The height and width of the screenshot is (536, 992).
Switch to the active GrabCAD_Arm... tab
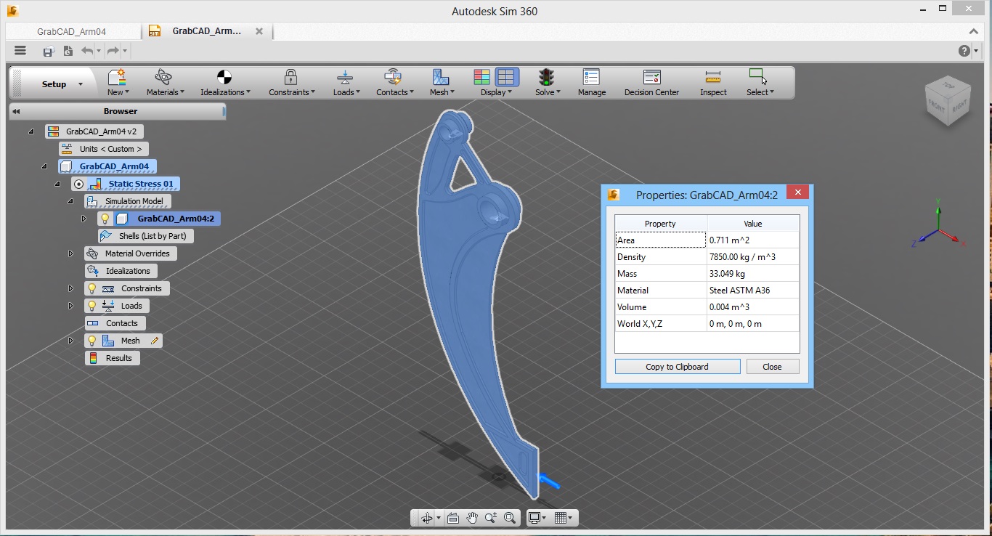(x=206, y=31)
